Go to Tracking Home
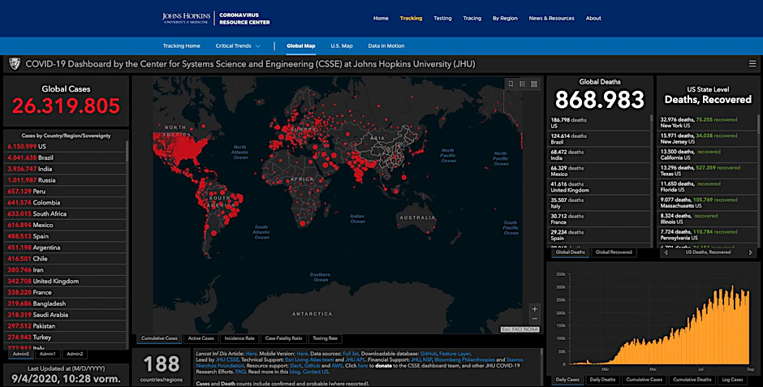This screenshot has height=387, width=763. click(182, 45)
